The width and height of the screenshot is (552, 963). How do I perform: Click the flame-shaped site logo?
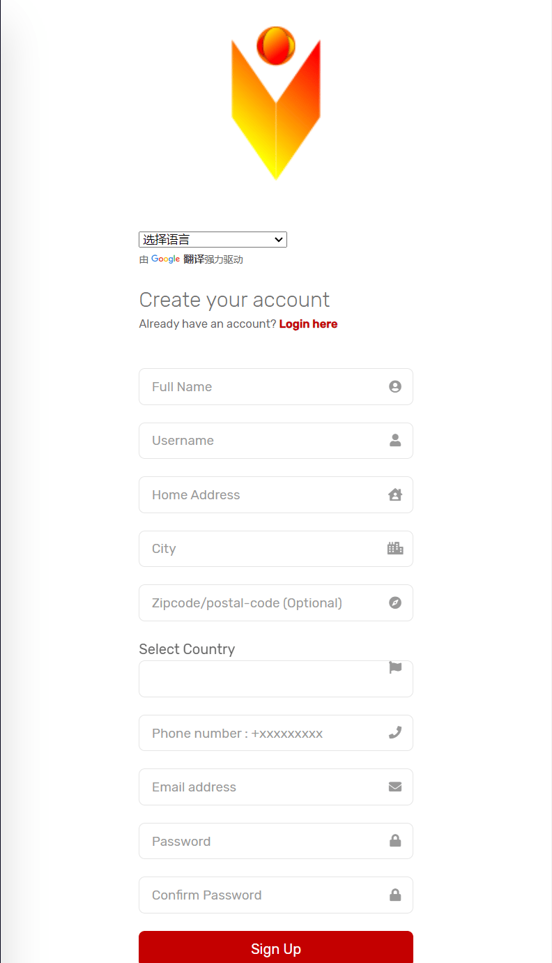[x=276, y=103]
